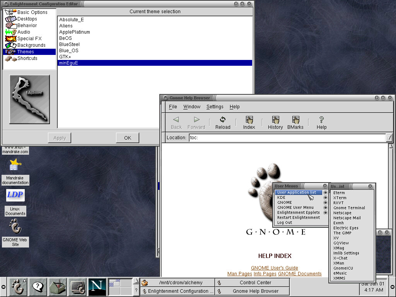
Task: Open the Settings menu in Help Browser
Action: click(215, 107)
